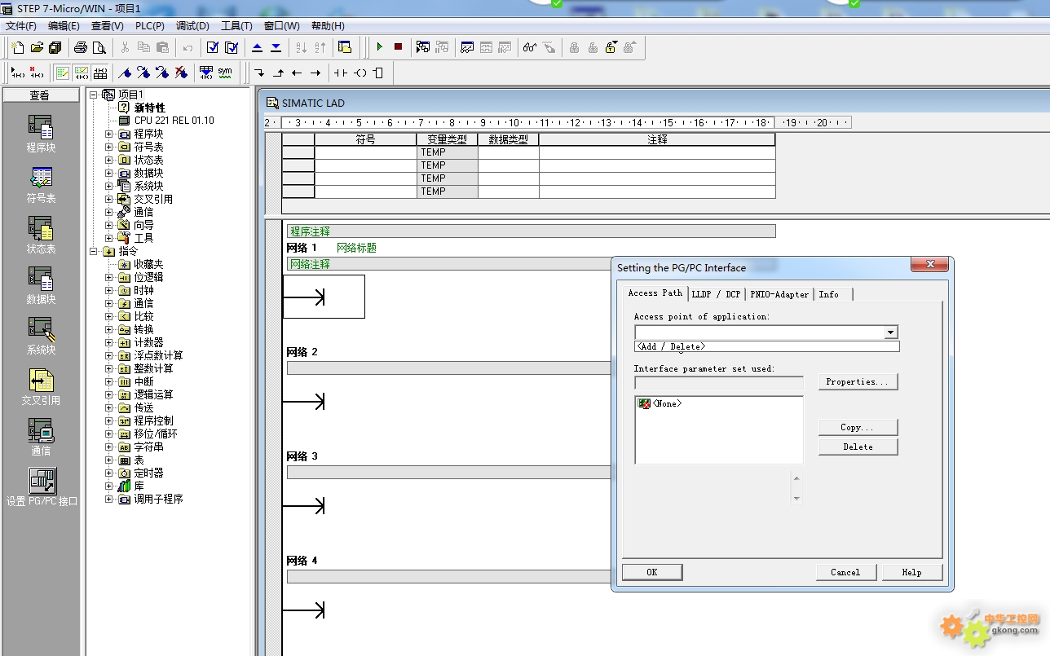Put the PLC in RUN mode
The height and width of the screenshot is (656, 1050).
point(379,47)
